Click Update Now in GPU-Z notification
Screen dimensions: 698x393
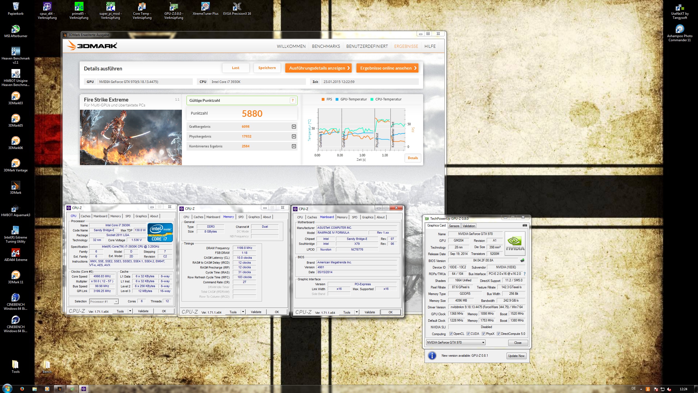[516, 356]
